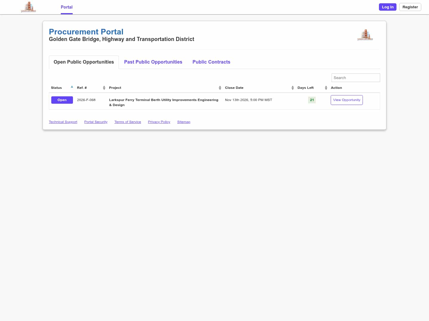
Task: Switch to the Past Public Opportunities tab
Action: (153, 62)
